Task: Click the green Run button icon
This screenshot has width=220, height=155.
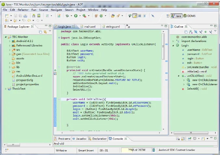Action: coord(76,16)
